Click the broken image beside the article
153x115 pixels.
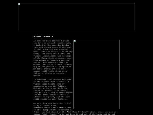96,74
